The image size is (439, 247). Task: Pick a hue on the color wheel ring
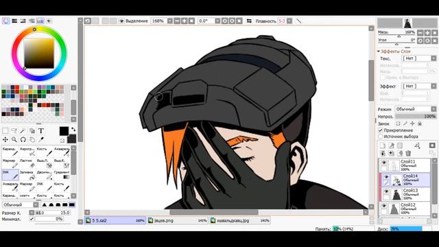(x=34, y=30)
